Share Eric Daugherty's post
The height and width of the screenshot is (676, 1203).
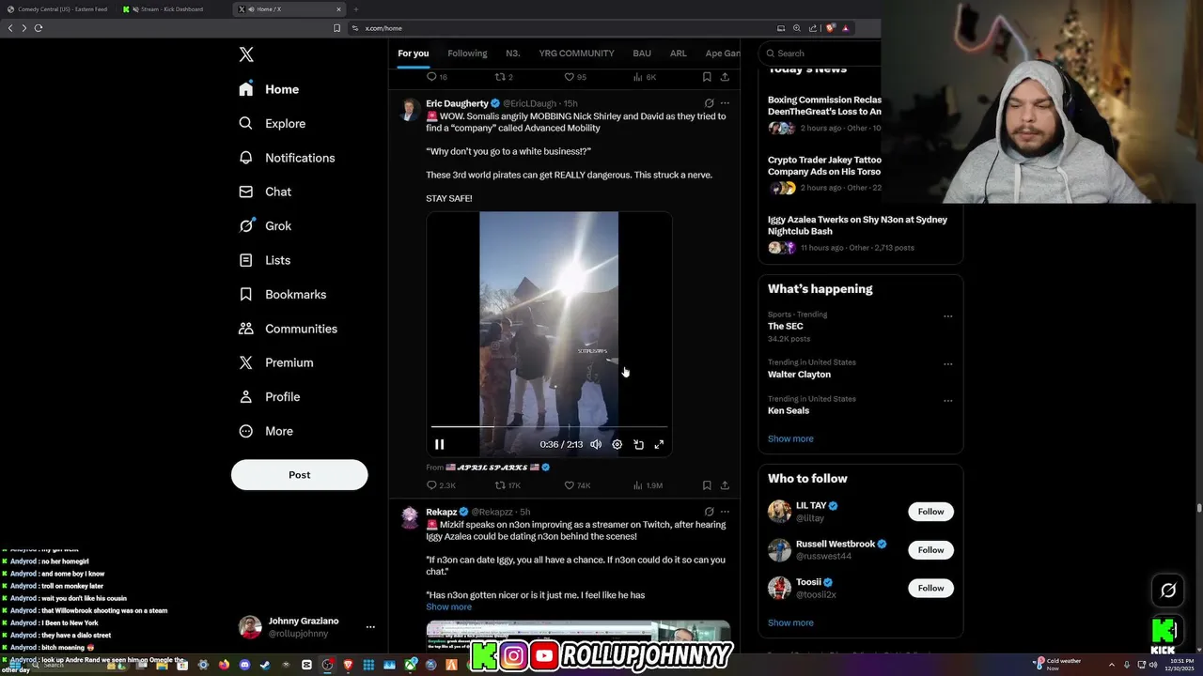click(725, 485)
